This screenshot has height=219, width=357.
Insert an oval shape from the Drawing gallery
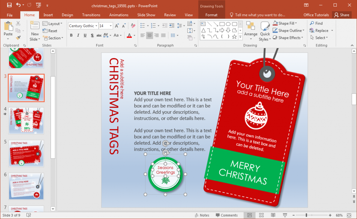point(228,24)
